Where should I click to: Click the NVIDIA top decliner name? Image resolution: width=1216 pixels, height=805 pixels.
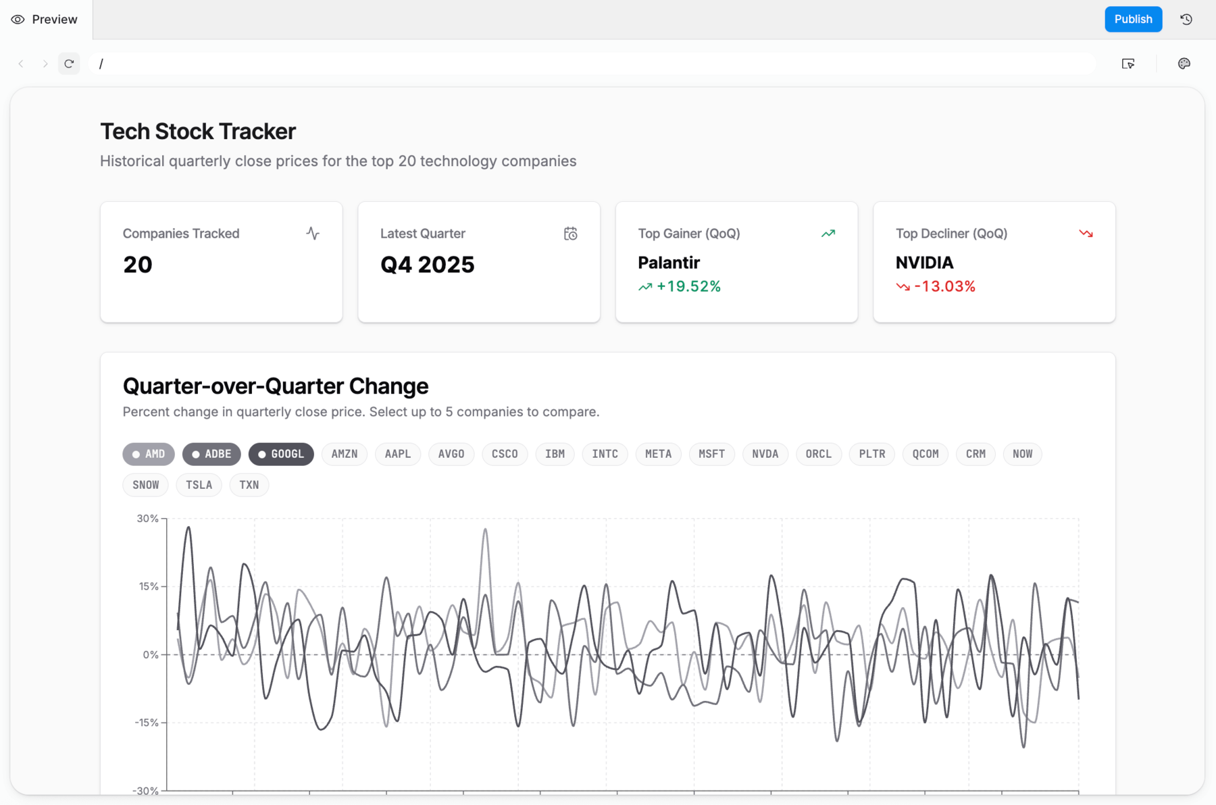pyautogui.click(x=925, y=263)
